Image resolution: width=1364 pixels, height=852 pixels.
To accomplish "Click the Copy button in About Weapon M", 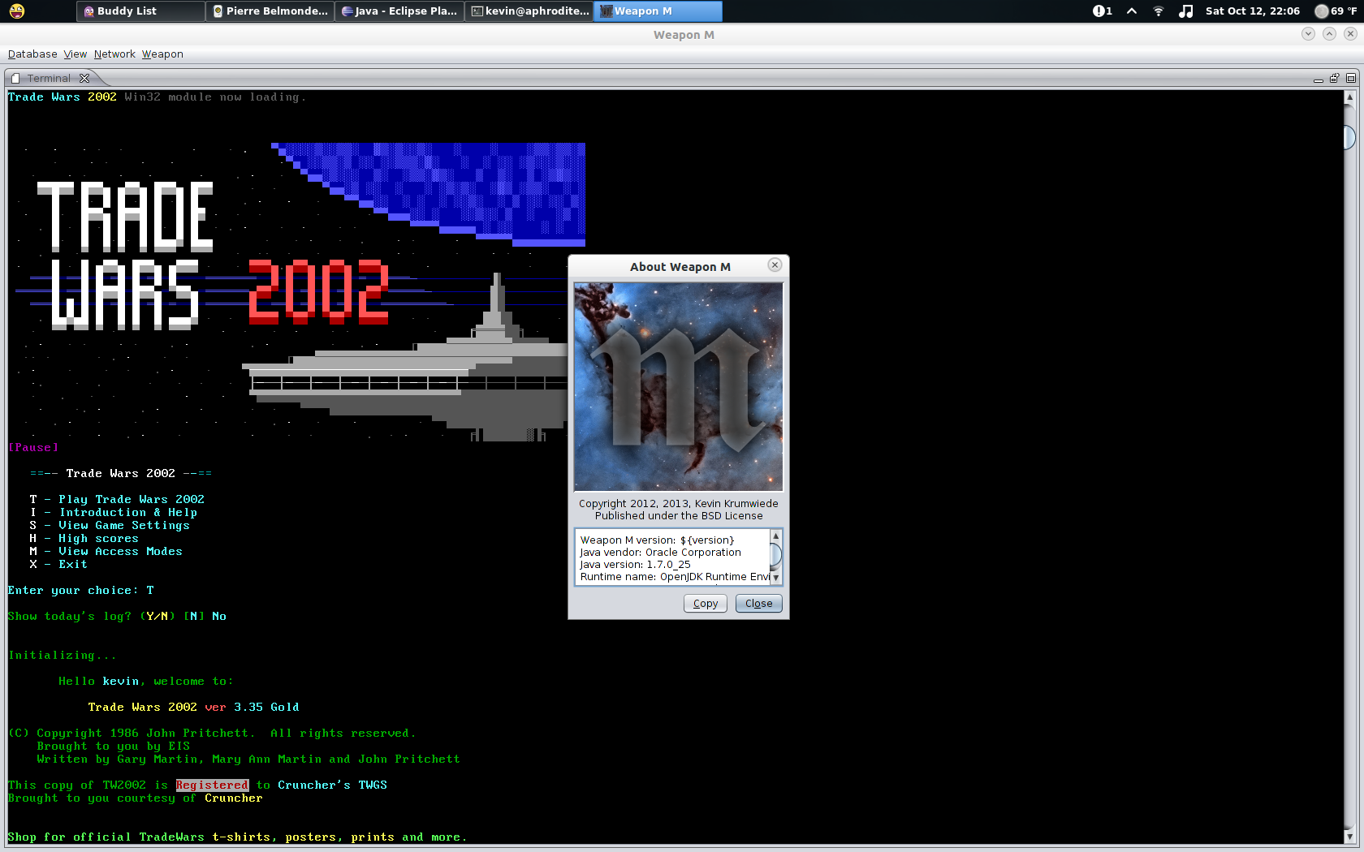I will coord(705,603).
